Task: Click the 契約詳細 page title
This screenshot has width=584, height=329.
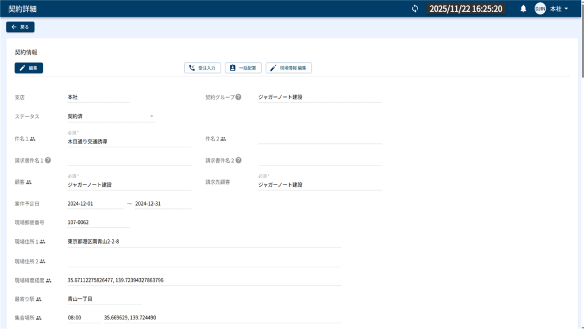Action: (22, 9)
